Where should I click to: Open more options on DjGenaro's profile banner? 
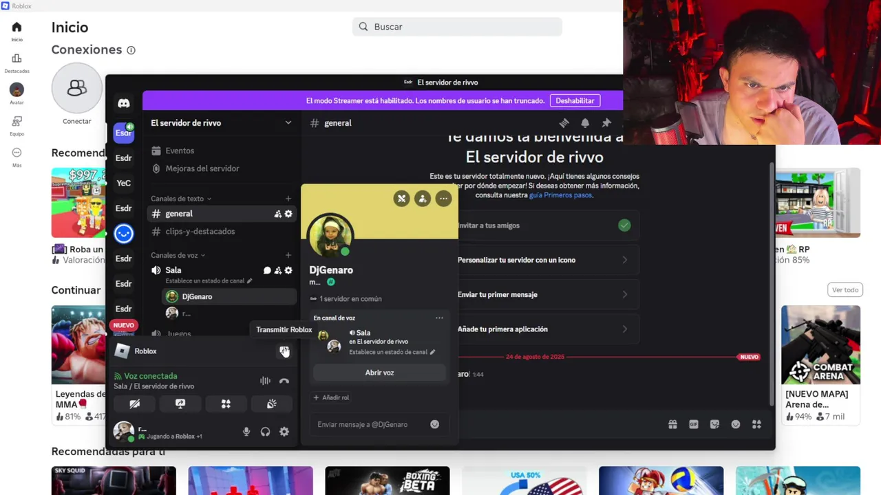click(x=444, y=199)
